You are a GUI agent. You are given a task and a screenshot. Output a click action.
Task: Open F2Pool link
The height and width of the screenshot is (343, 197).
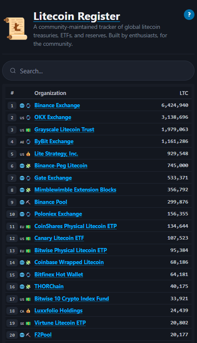point(43,335)
